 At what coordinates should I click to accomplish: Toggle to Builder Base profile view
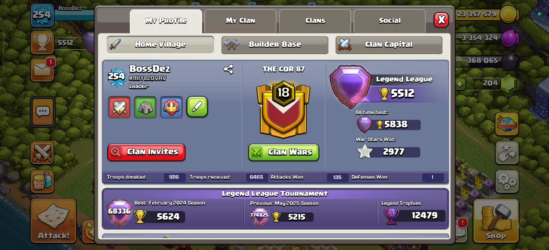coord(275,45)
